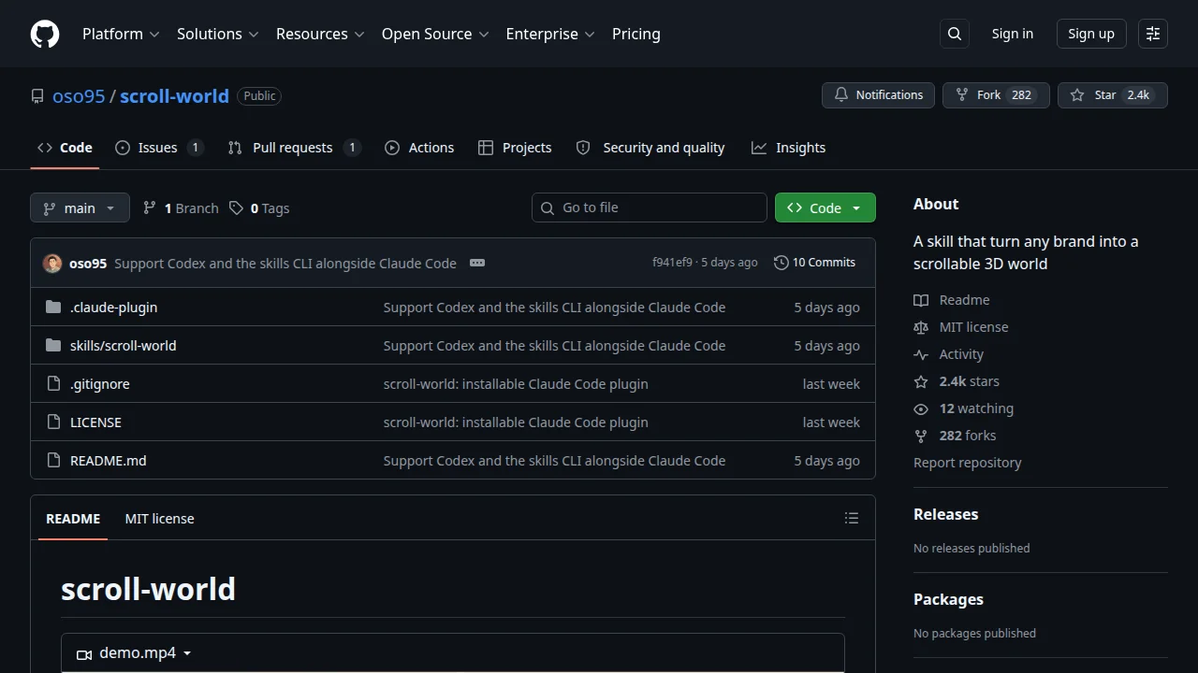This screenshot has width=1198, height=673.
Task: Click the Report repository link
Action: 967,463
